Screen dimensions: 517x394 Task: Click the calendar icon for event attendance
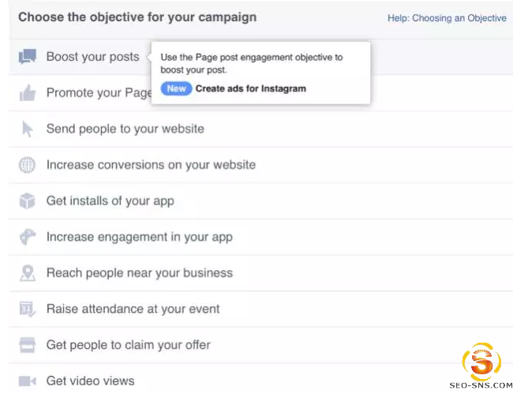pos(28,309)
